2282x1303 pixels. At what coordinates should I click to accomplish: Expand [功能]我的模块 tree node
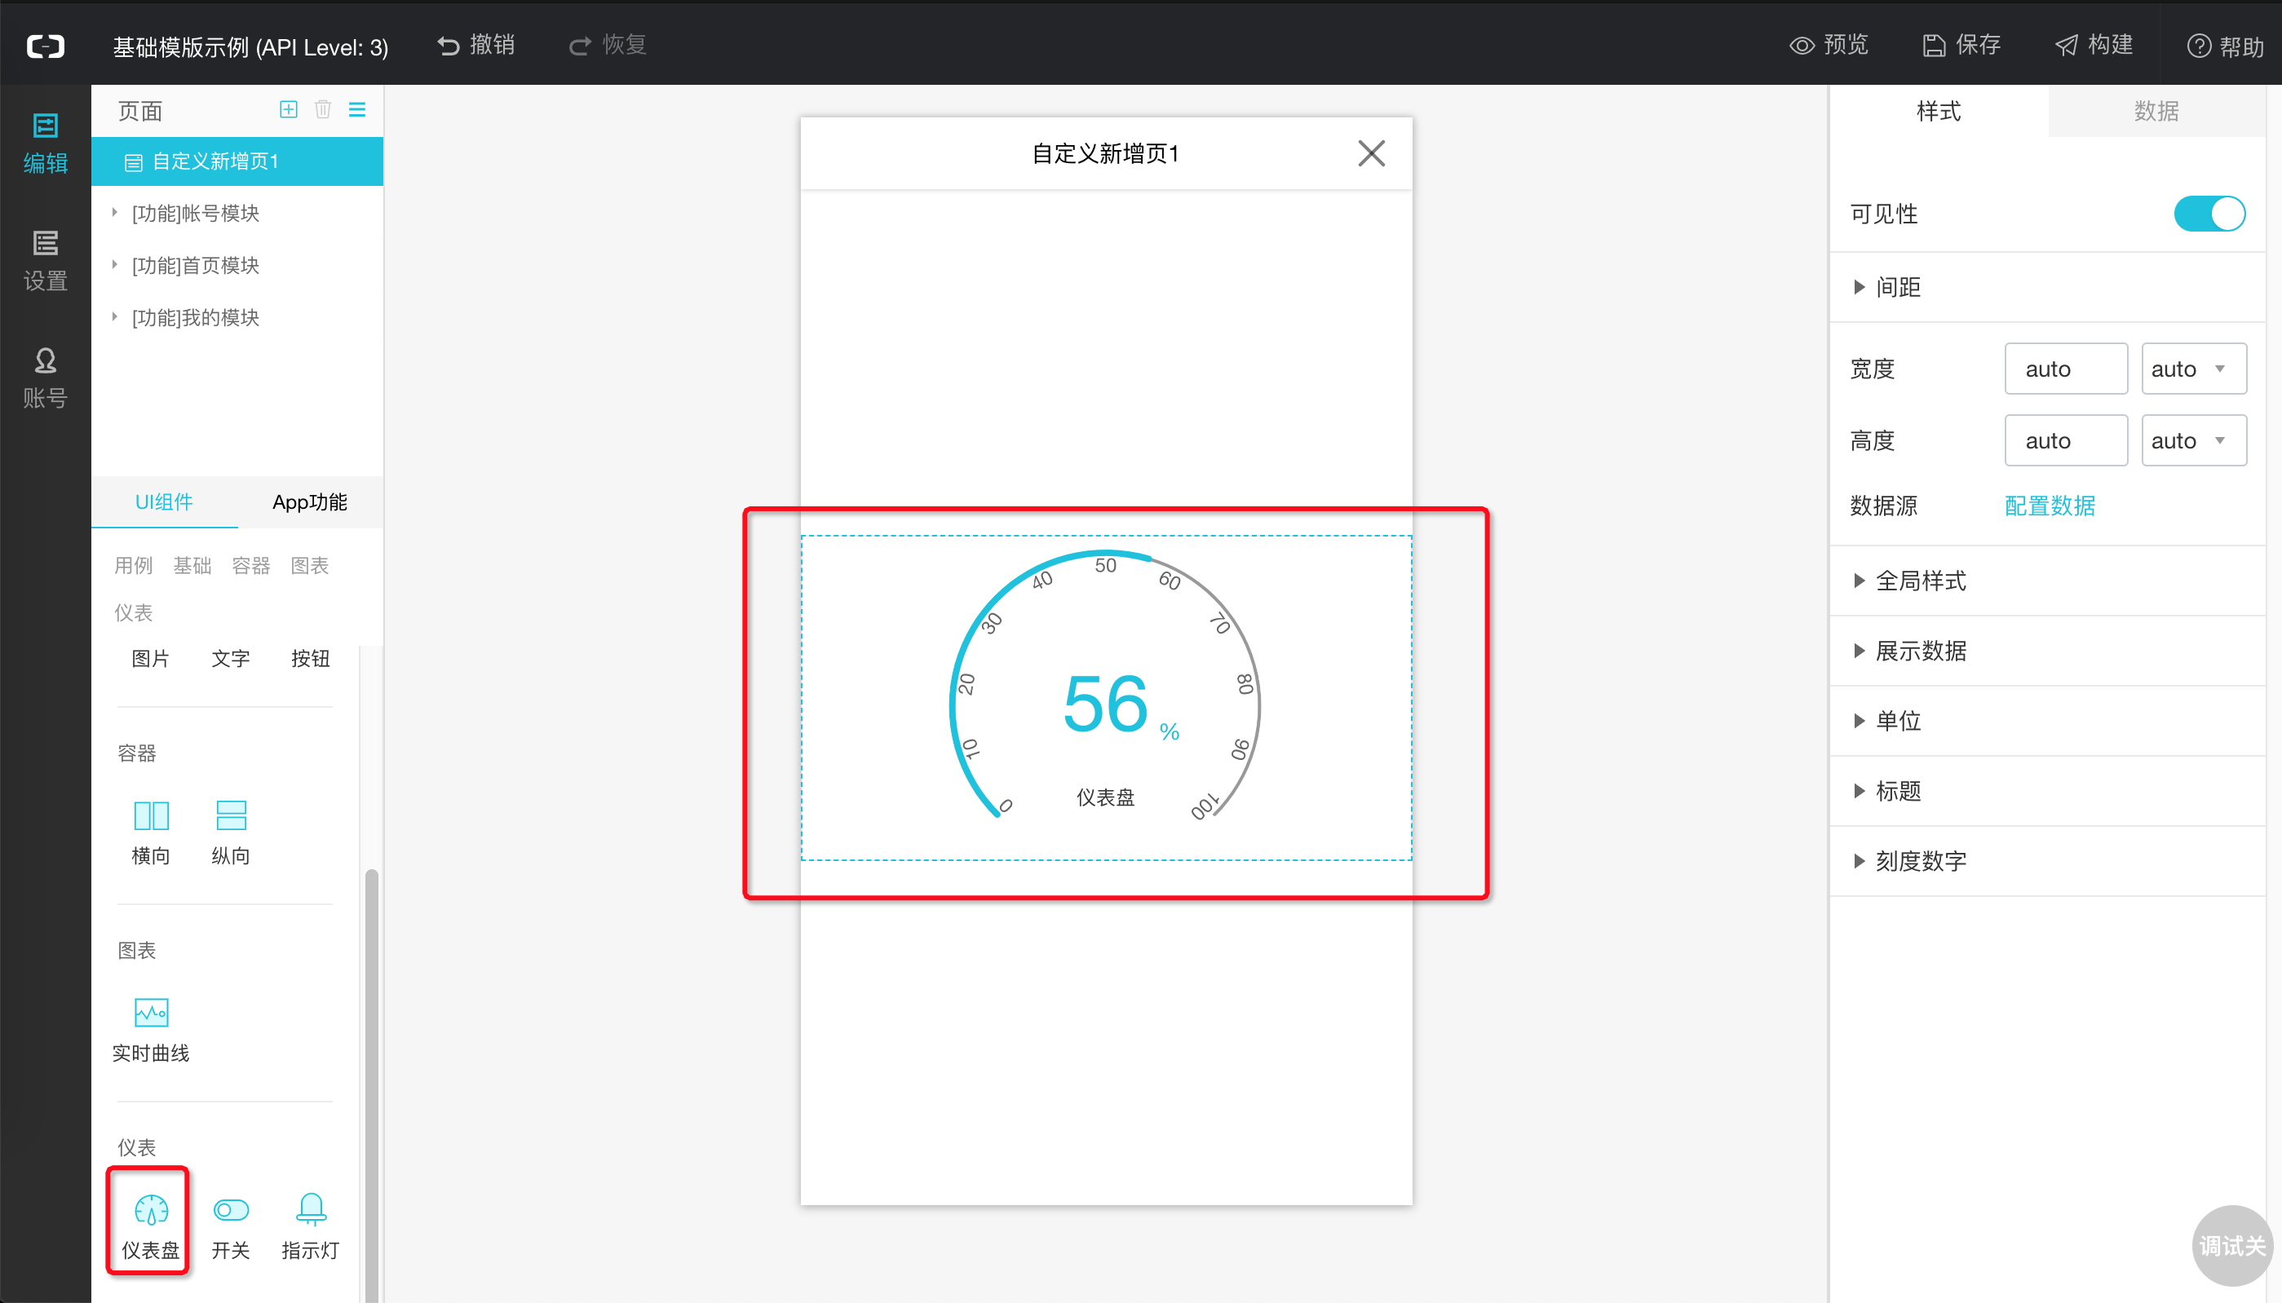coord(113,316)
